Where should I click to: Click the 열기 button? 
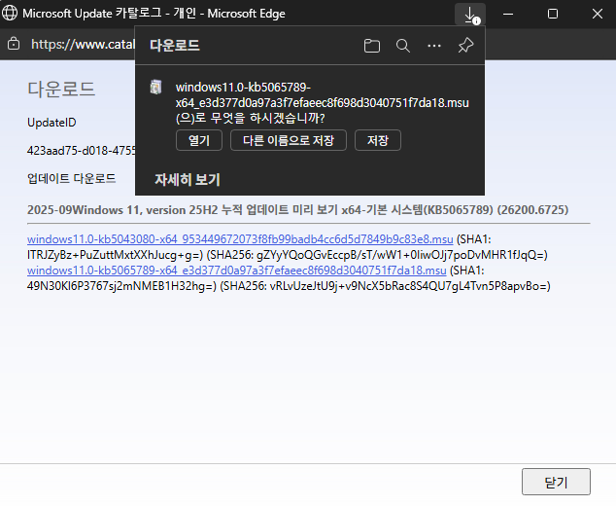[199, 140]
